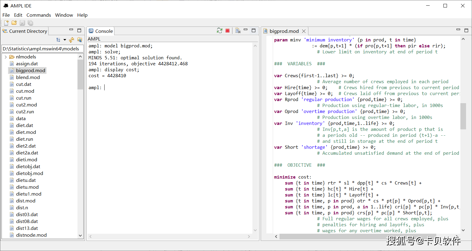Screen dimensions: 472x251
Task: Click the green restart arrows icon in Console
Action: click(x=220, y=31)
